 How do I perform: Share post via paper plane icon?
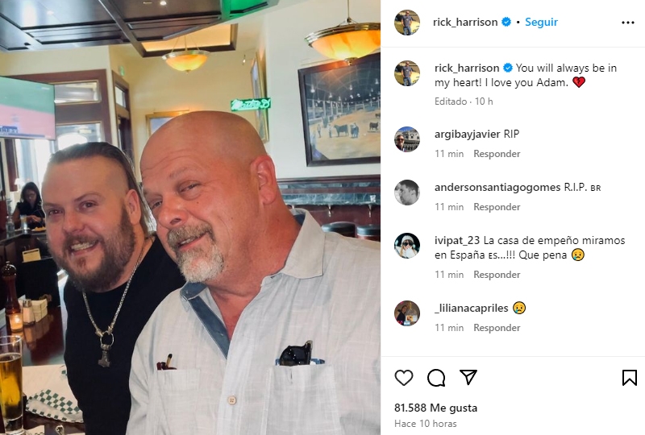click(468, 377)
